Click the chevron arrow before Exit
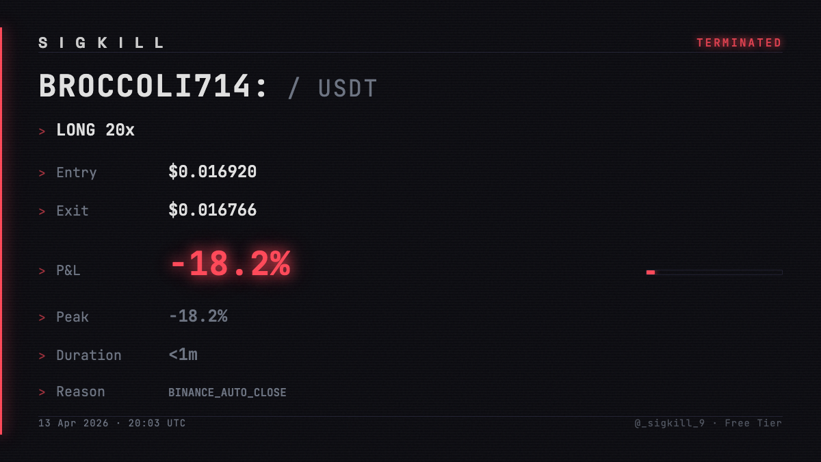The width and height of the screenshot is (821, 462). (42, 211)
